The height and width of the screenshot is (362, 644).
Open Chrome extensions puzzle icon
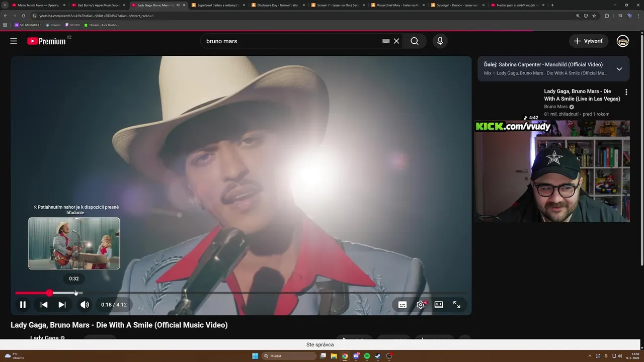pyautogui.click(x=607, y=16)
